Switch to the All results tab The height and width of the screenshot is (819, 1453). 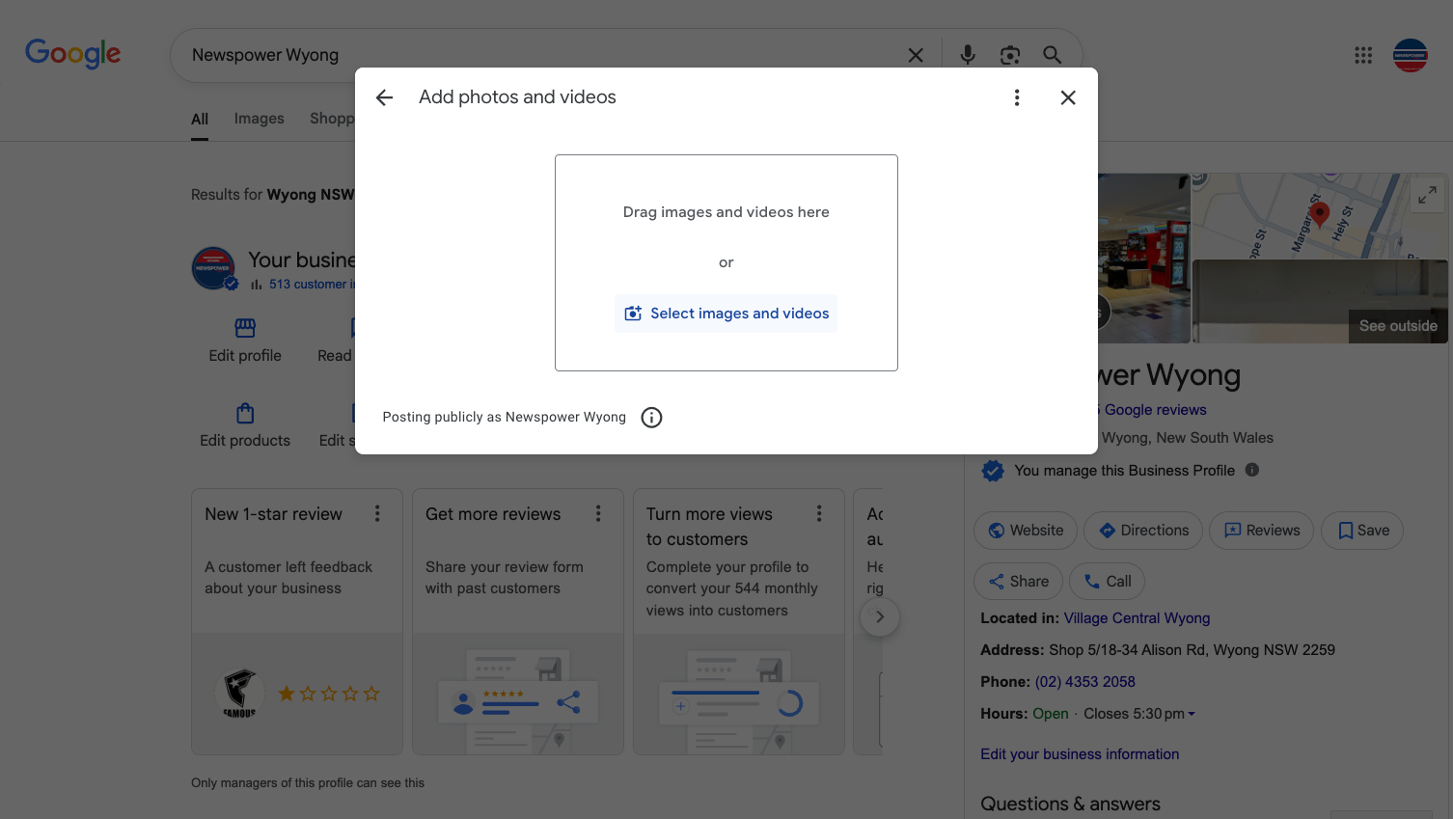(200, 120)
